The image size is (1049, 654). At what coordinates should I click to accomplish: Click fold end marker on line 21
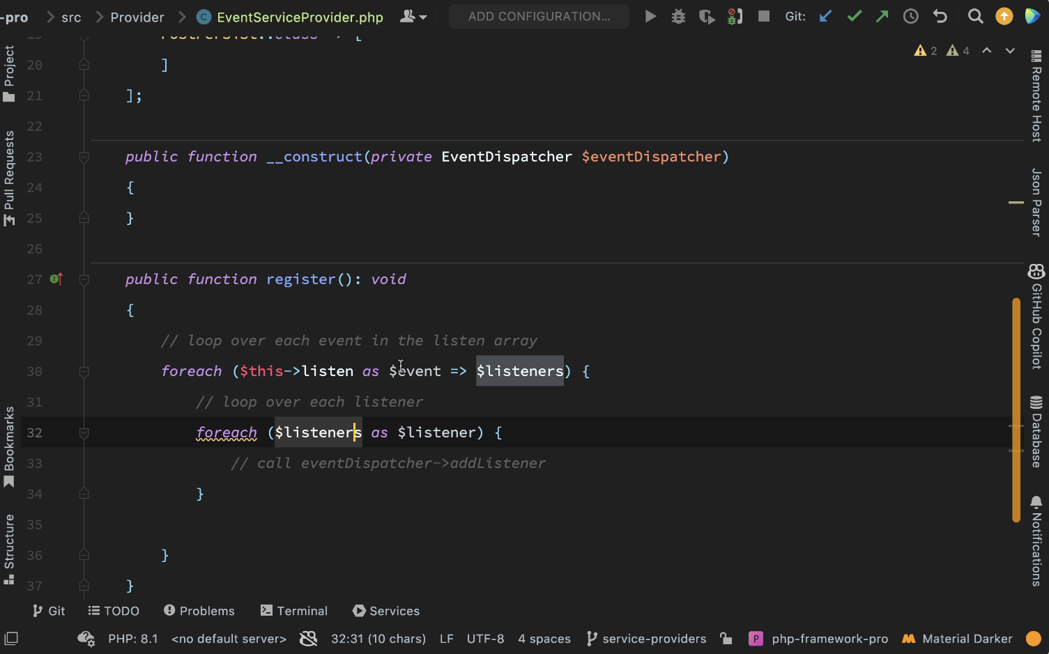(84, 95)
